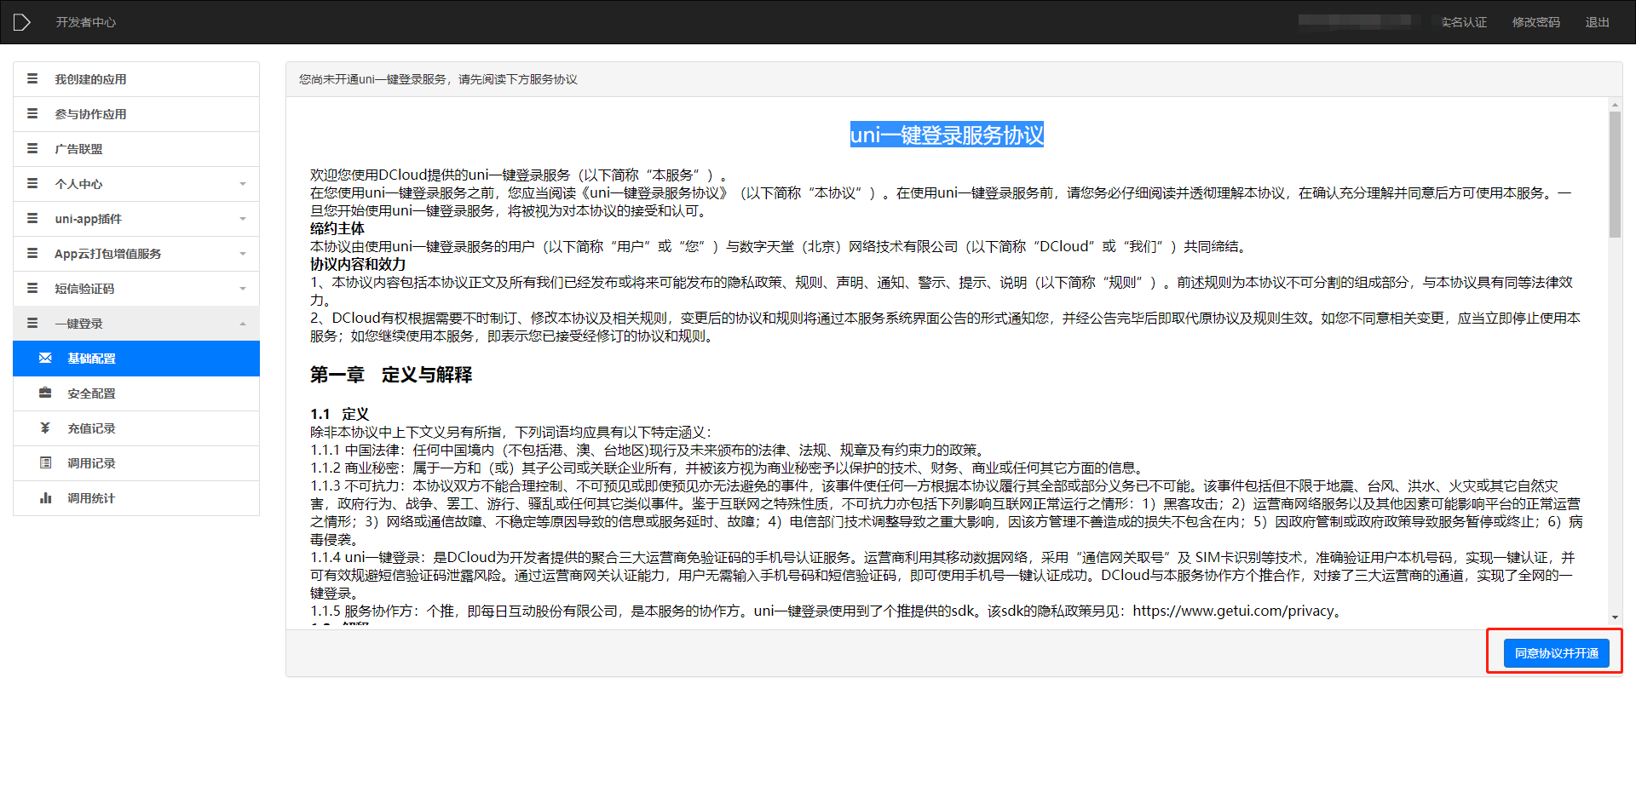Screen dimensions: 1636x798
Task: Click the 同意协议并开通 button
Action: click(1556, 653)
